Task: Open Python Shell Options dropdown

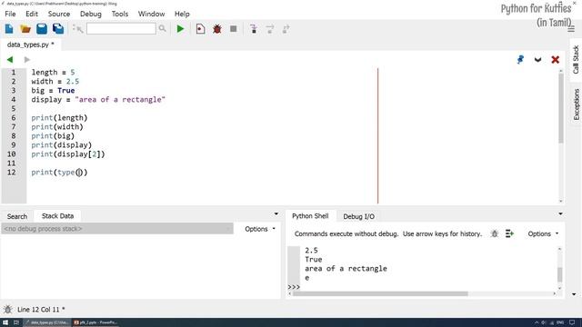Action: point(543,233)
